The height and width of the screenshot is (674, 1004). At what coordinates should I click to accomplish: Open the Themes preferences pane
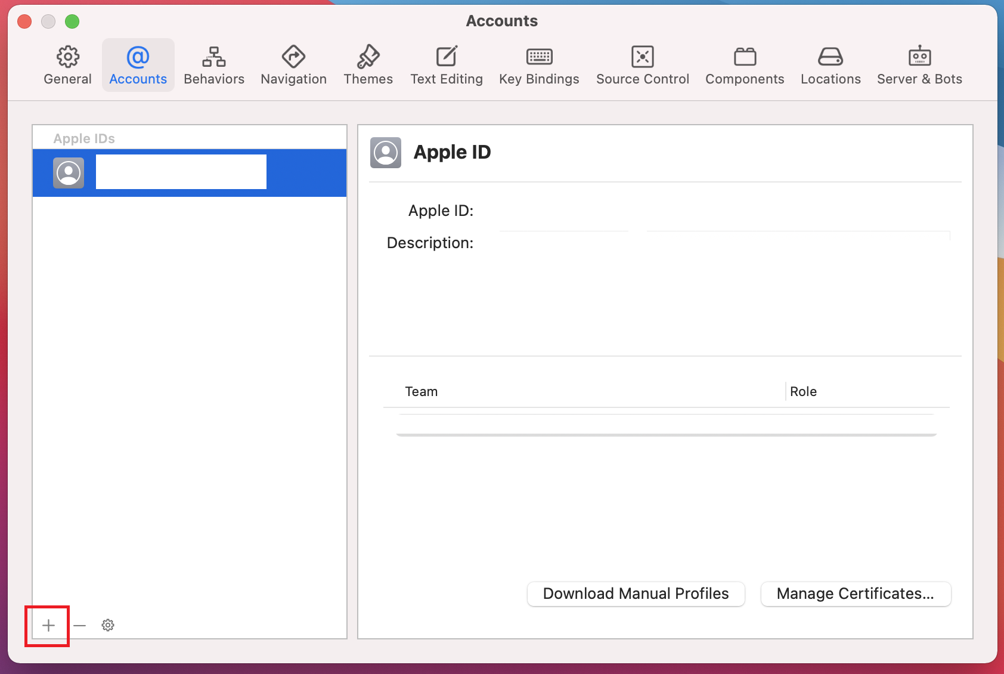click(x=368, y=65)
